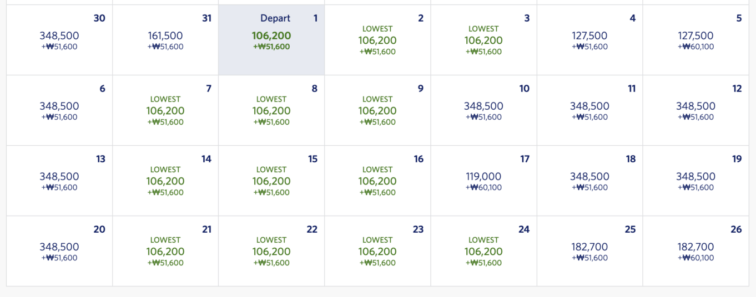Choose the 24th showing LOWEST 106,200

[483, 251]
